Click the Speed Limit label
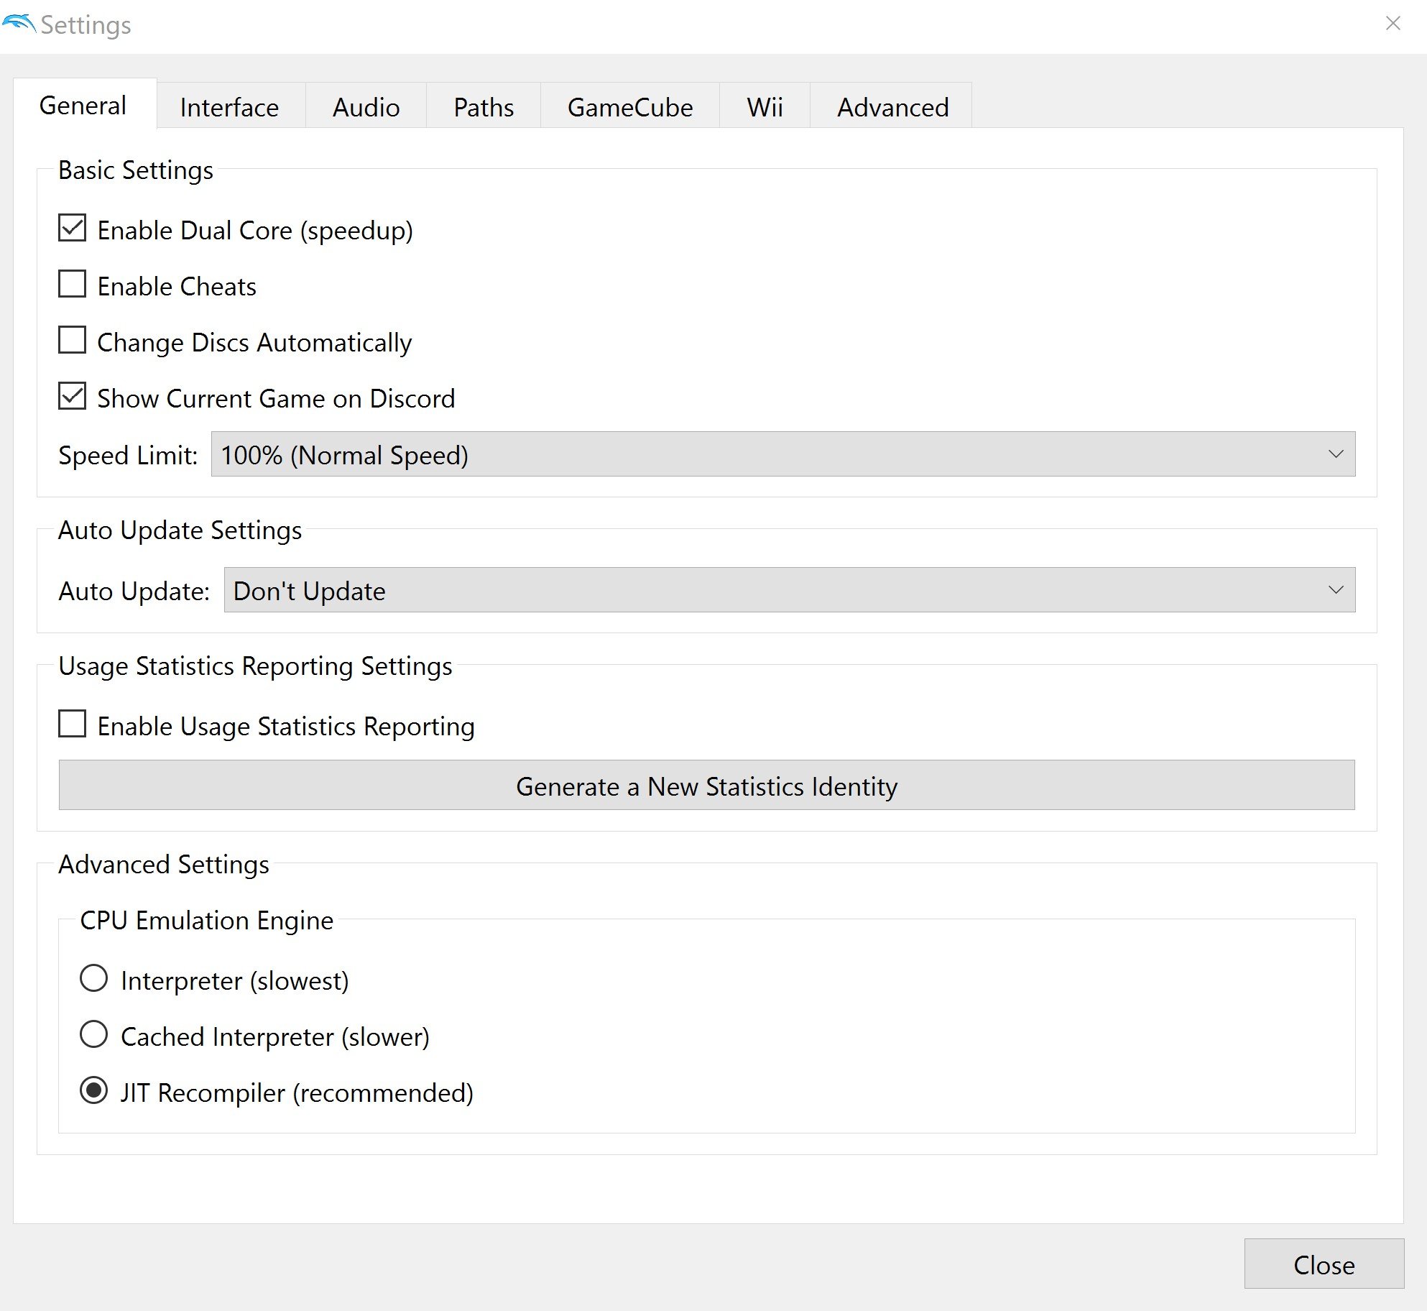The width and height of the screenshot is (1427, 1311). click(128, 456)
